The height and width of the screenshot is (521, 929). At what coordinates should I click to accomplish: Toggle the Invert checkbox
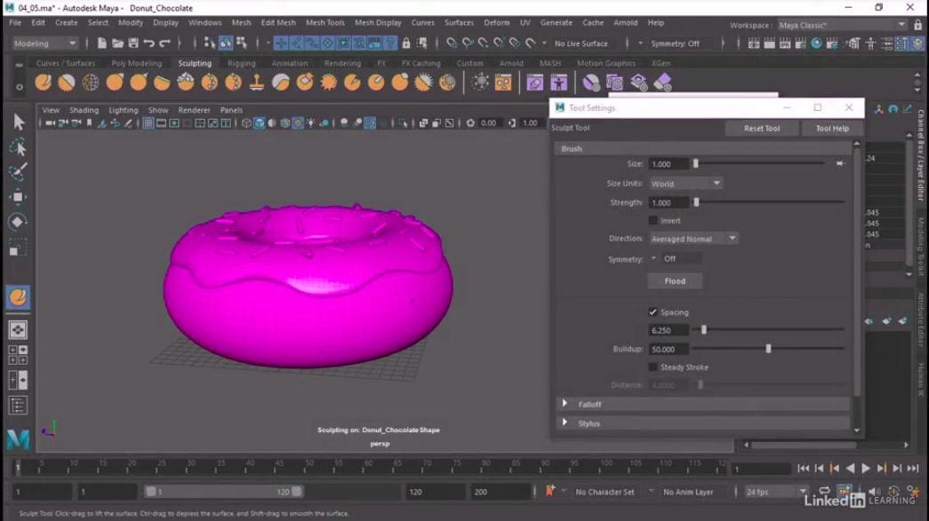pyautogui.click(x=653, y=221)
